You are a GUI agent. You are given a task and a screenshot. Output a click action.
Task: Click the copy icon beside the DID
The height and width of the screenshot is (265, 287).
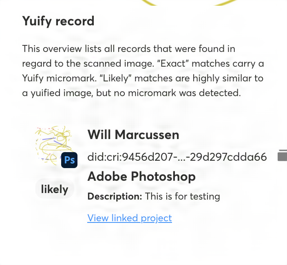pyautogui.click(x=282, y=155)
